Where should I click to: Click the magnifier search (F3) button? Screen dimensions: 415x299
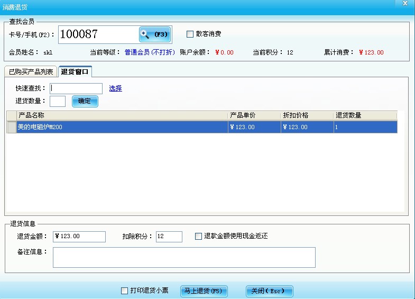click(154, 34)
